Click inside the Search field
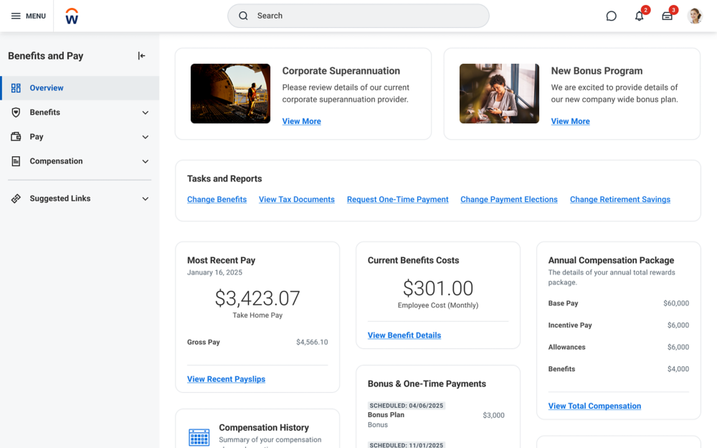Viewport: 717px width, 448px height. coord(358,15)
